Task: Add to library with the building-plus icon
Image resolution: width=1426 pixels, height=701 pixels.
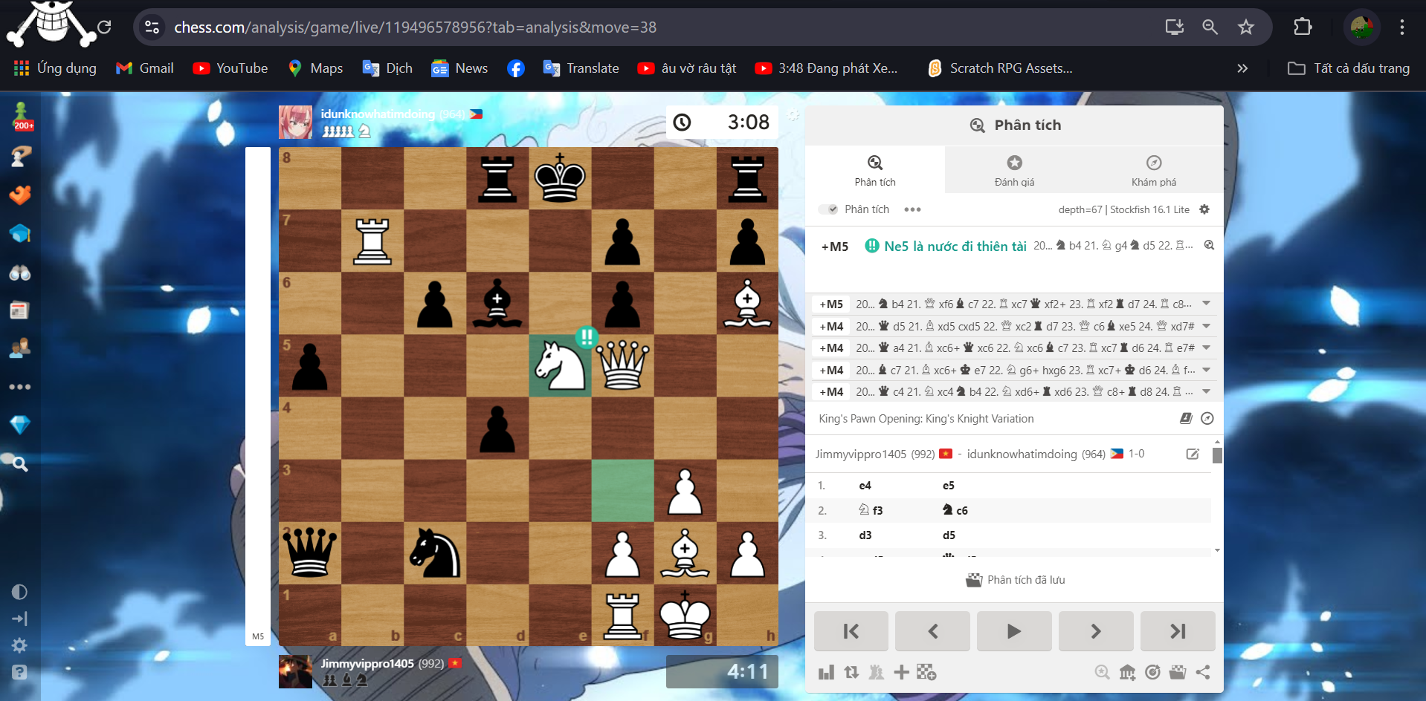Action: click(x=1127, y=673)
